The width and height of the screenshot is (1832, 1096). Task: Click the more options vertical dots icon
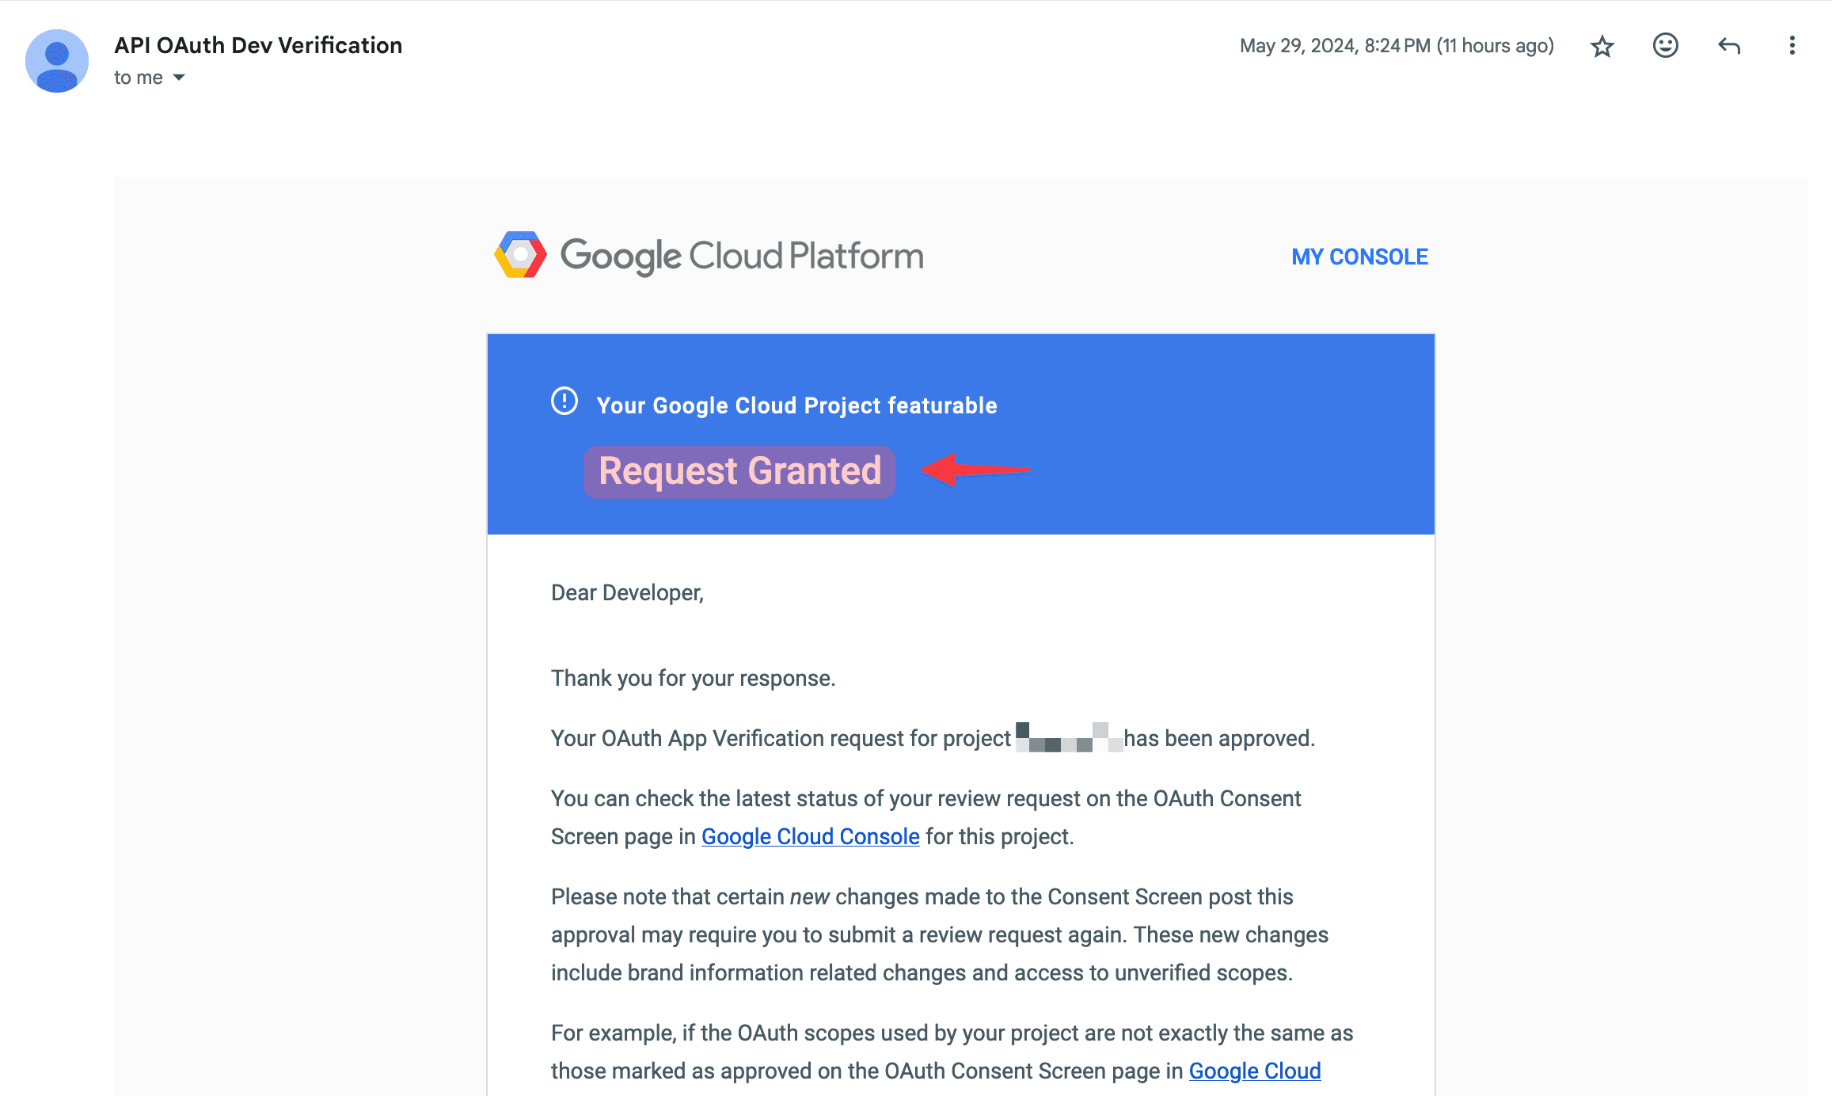[x=1790, y=46]
